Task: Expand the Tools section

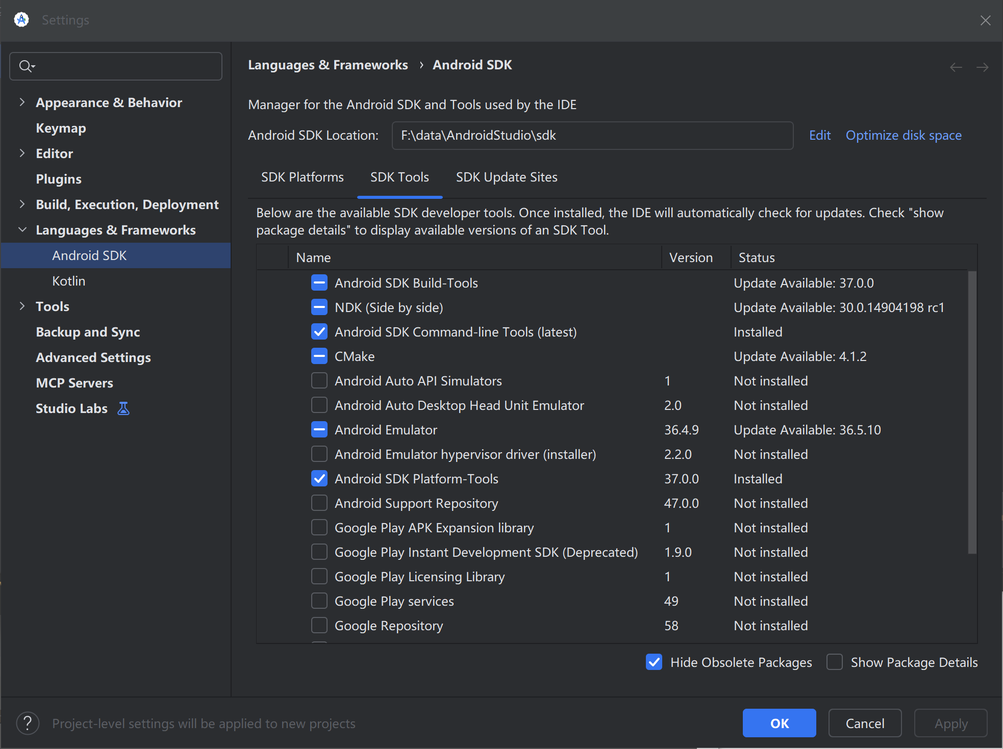Action: (22, 306)
